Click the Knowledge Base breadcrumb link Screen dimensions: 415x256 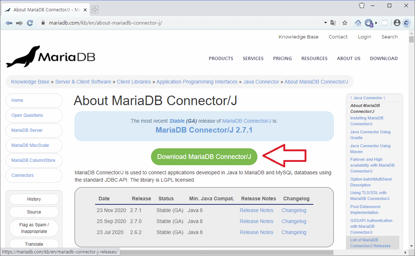(x=30, y=82)
